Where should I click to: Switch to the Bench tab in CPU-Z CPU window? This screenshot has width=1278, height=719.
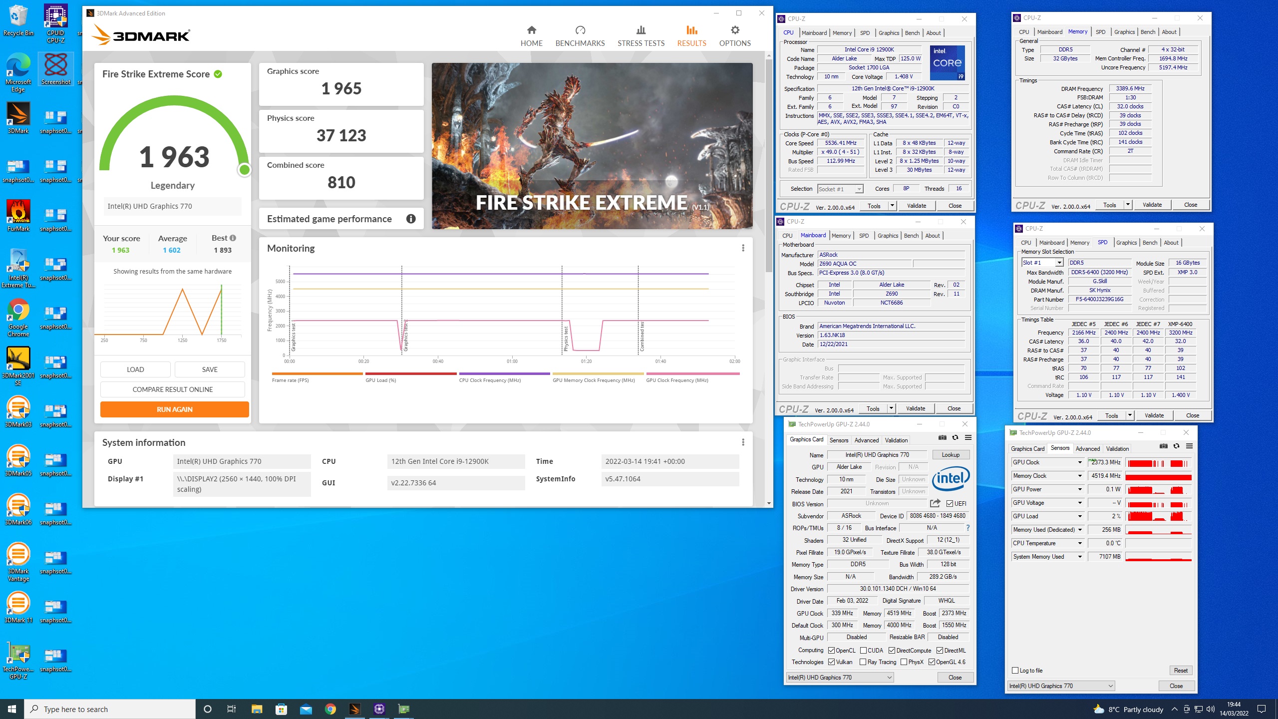pyautogui.click(x=912, y=33)
